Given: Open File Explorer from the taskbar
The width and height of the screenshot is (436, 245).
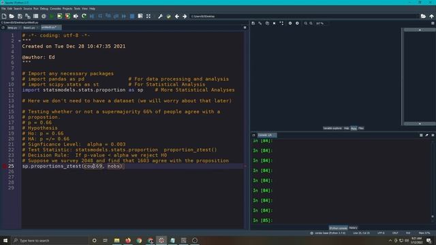Looking at the screenshot, I should 116,240.
